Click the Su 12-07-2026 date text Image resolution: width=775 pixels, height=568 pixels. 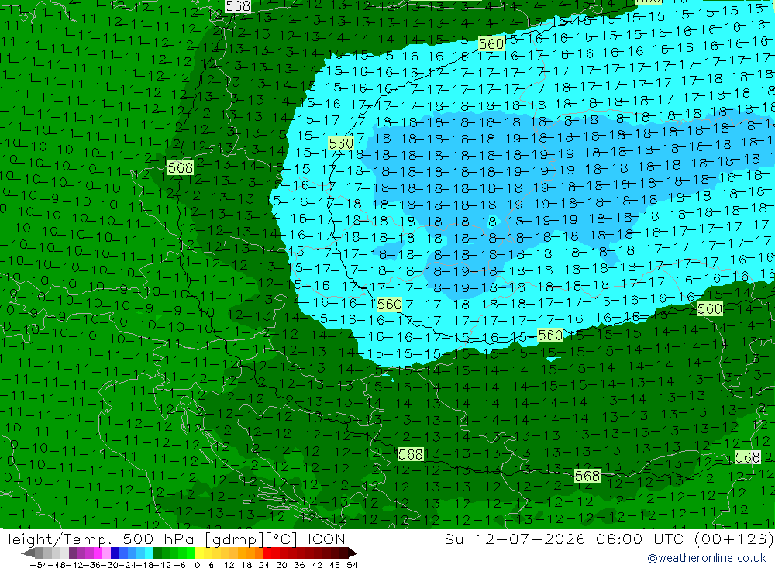(x=515, y=539)
